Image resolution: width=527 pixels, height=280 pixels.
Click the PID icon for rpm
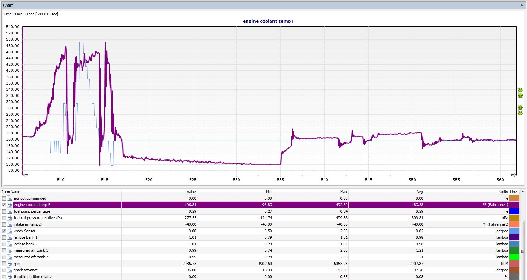[10, 264]
